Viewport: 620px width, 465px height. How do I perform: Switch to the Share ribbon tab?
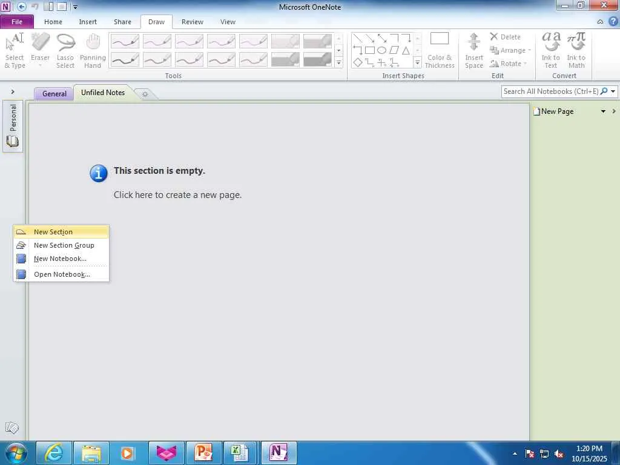click(122, 22)
